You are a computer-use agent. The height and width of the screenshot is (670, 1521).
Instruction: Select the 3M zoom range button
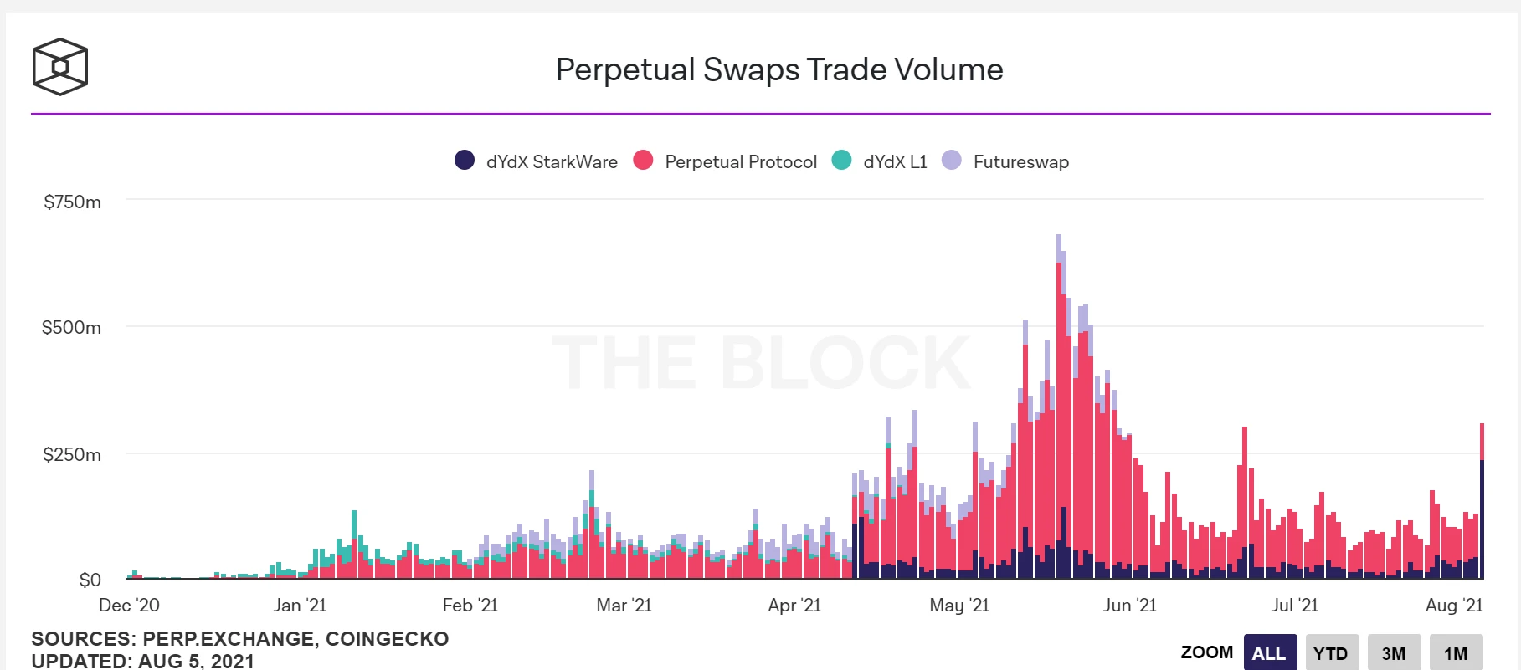(x=1394, y=652)
